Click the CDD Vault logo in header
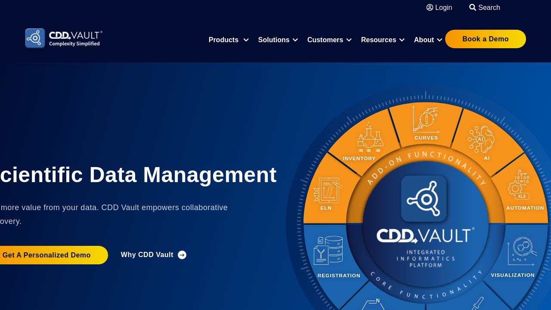The image size is (551, 310). click(x=64, y=38)
